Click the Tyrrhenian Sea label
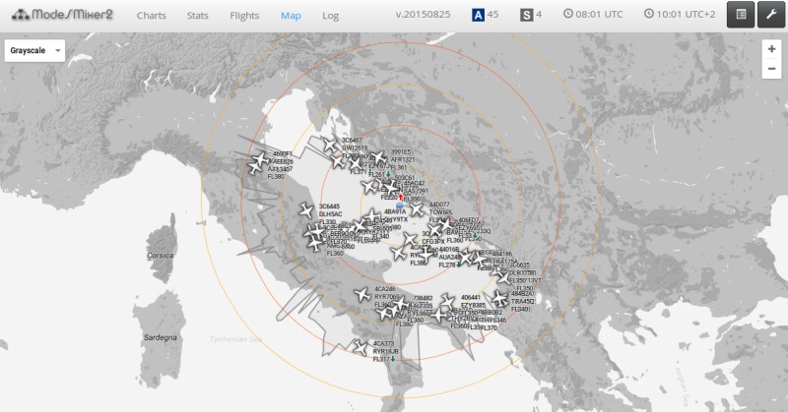 tap(235, 340)
